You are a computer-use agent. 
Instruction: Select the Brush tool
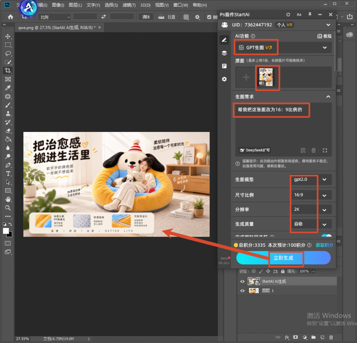(8, 105)
